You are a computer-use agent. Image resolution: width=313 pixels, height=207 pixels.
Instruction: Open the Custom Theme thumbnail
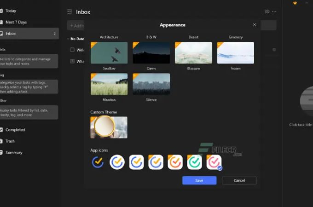tap(109, 127)
